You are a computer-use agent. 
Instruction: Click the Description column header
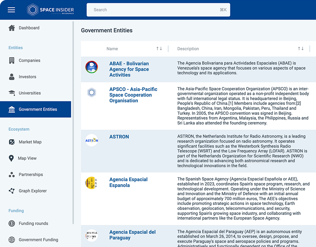[188, 49]
